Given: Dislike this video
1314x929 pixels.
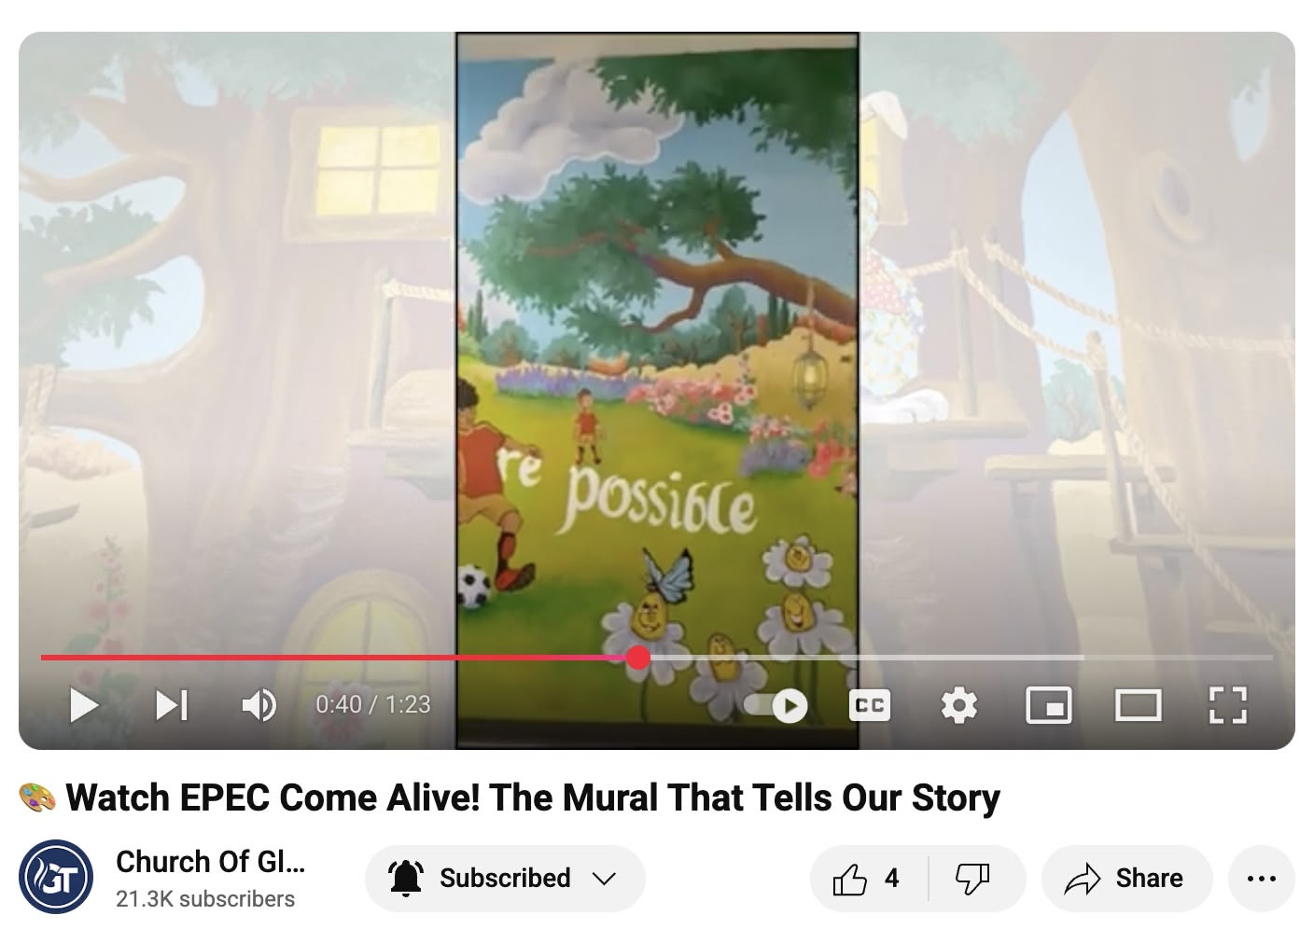Looking at the screenshot, I should pos(974,879).
